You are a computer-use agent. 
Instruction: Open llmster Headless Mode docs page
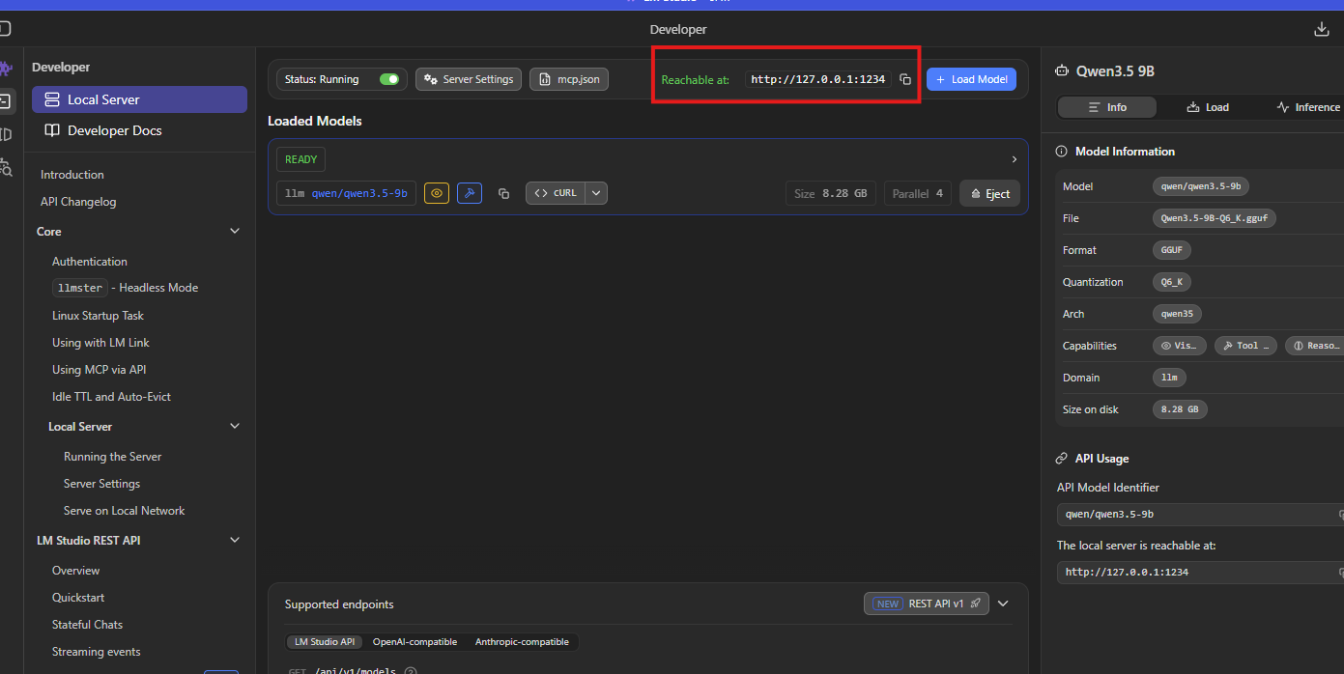pyautogui.click(x=126, y=288)
